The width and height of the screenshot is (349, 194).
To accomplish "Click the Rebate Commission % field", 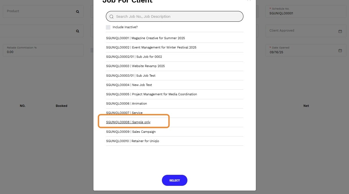I will point(43,50).
